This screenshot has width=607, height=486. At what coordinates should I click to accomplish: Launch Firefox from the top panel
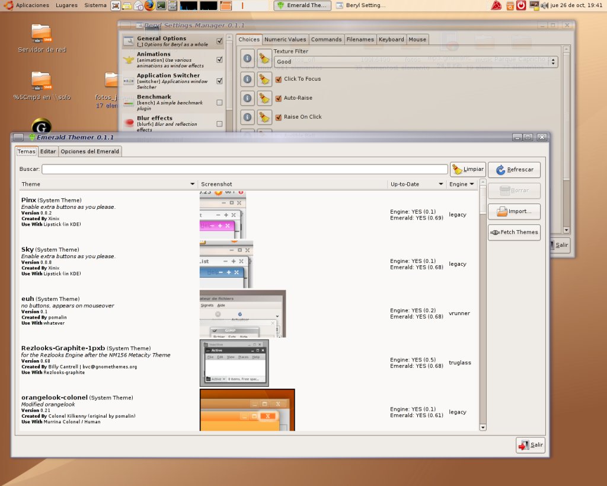pos(150,5)
